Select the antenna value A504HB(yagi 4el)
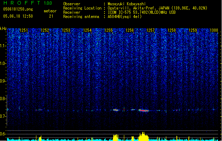The image size is (222, 141). click(125, 17)
